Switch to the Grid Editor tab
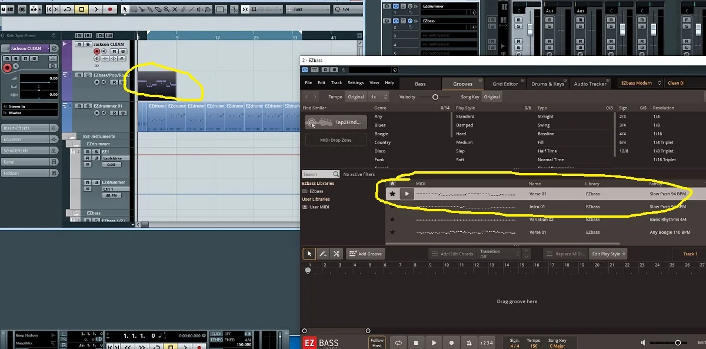 (505, 84)
